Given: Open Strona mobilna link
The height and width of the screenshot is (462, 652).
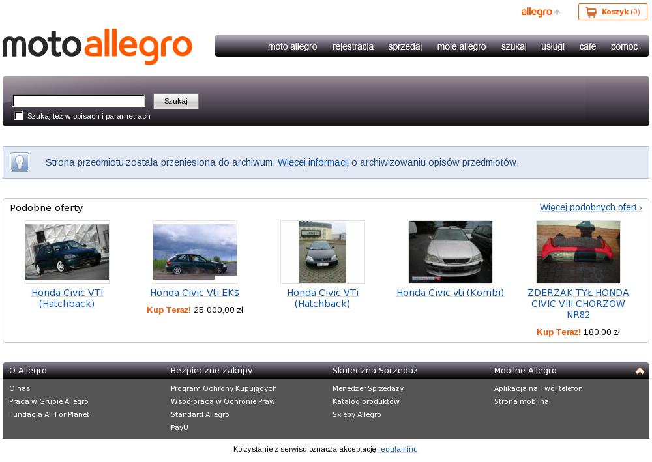Looking at the screenshot, I should pyautogui.click(x=522, y=402).
